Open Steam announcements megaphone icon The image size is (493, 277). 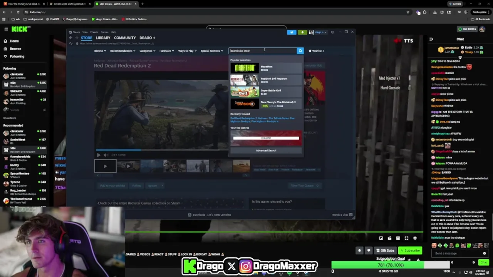point(292,32)
